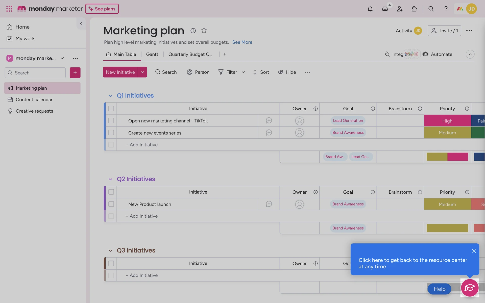Open Quarterly Budget view tab
Viewport: 485px width, 303px height.
pos(190,54)
